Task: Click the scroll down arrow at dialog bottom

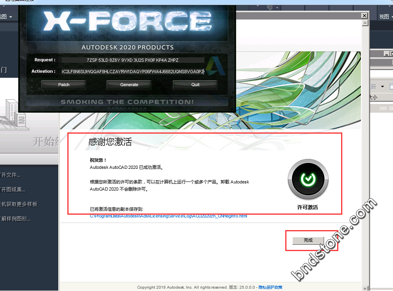Action: (x=364, y=288)
